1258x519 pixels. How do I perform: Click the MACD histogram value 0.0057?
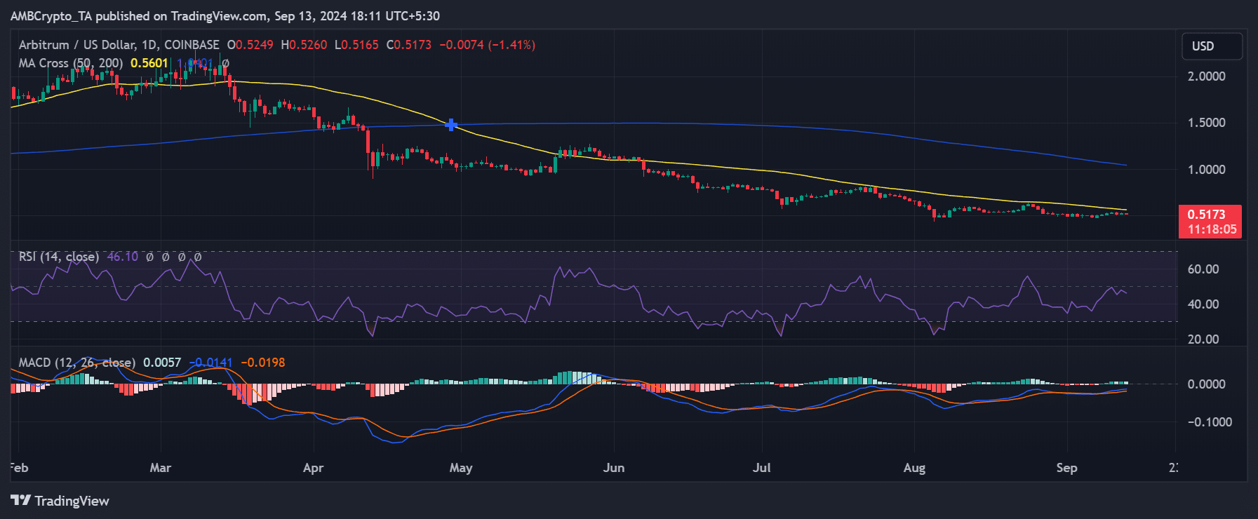pyautogui.click(x=162, y=363)
